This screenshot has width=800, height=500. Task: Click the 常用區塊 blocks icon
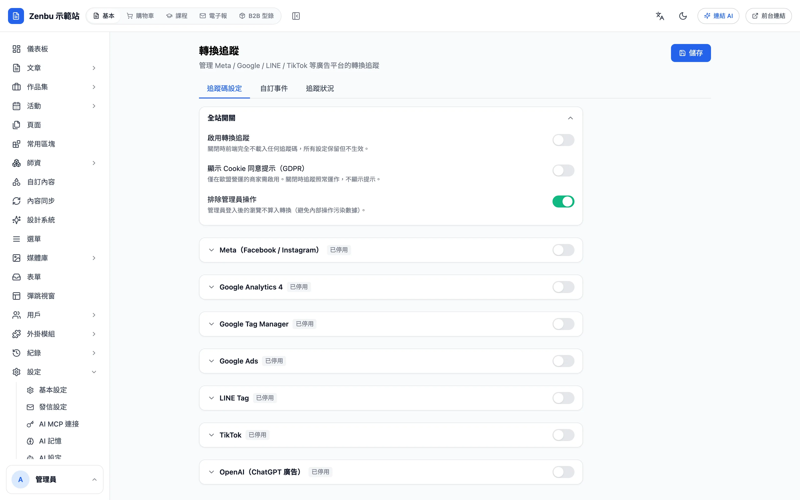[16, 144]
